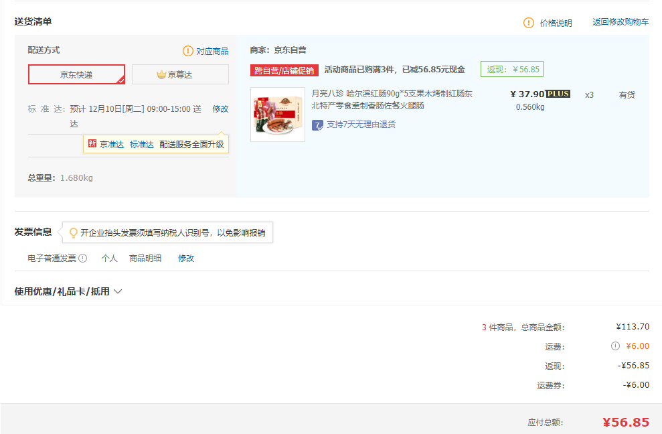Open the 京准达 link

click(112, 145)
